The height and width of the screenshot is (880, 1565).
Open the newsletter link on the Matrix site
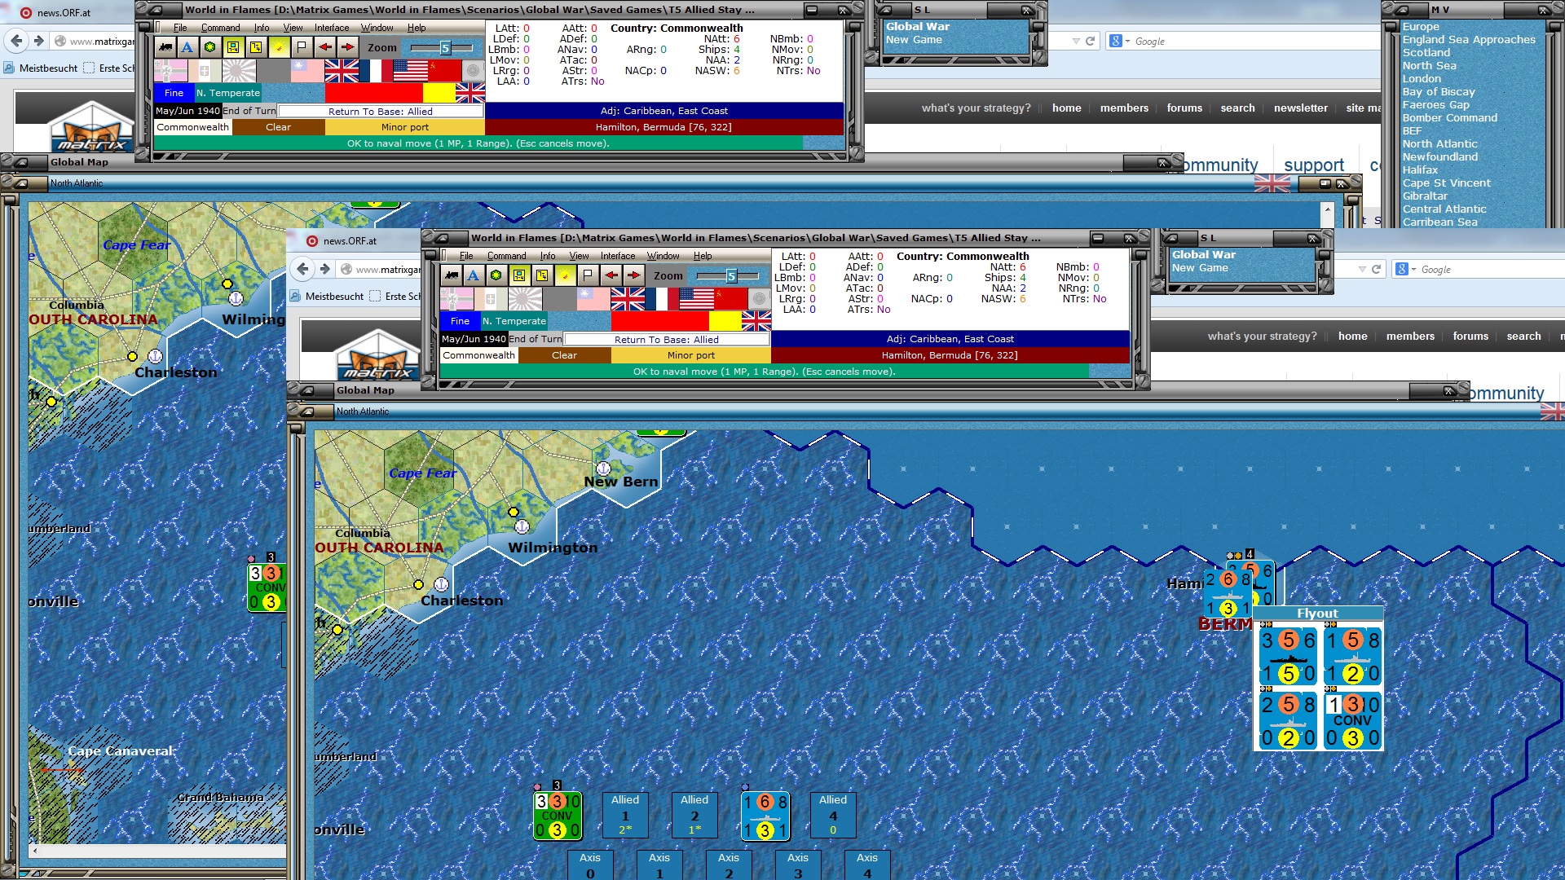point(1301,108)
